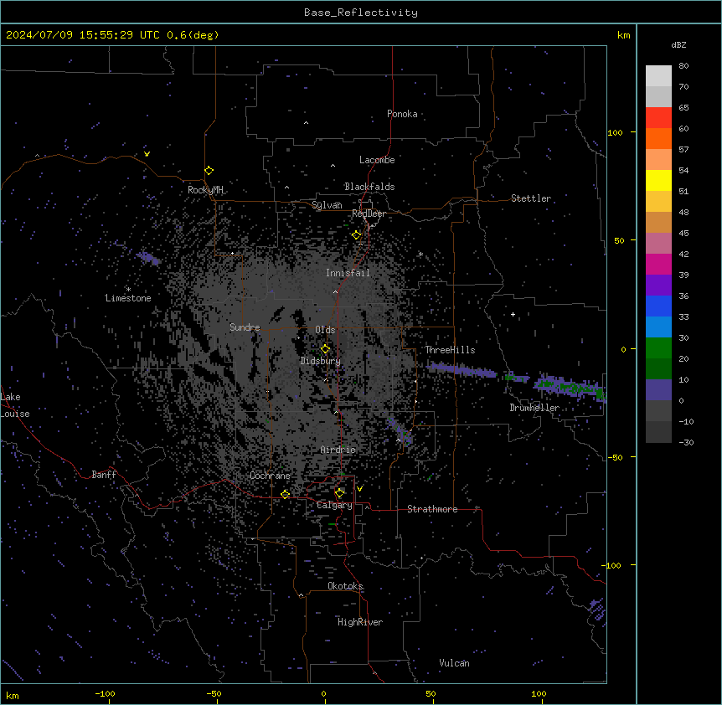Click the RockyMH label
The image size is (722, 705).
(x=205, y=189)
